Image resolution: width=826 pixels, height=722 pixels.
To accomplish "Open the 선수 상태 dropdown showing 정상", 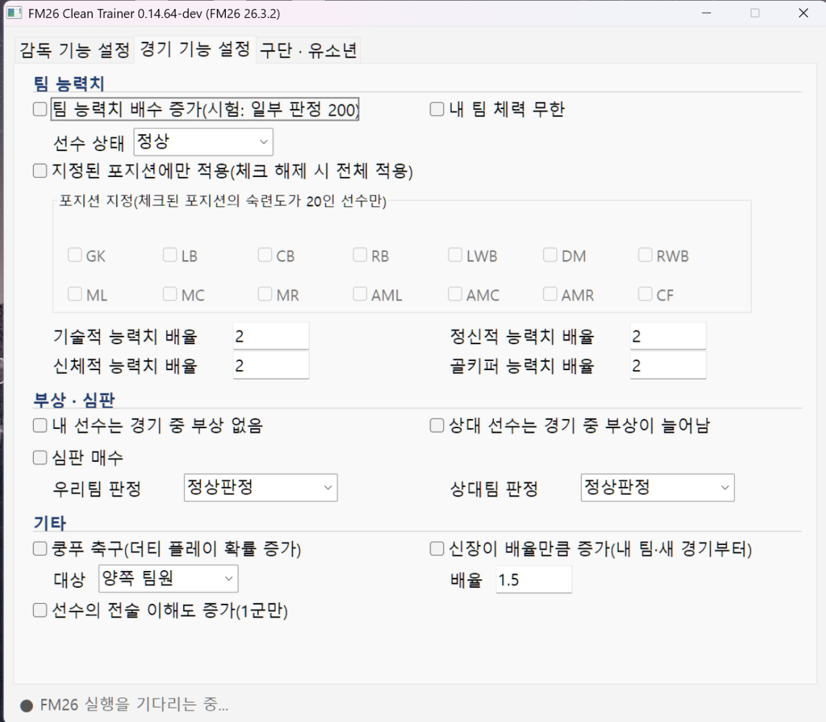I will click(203, 142).
